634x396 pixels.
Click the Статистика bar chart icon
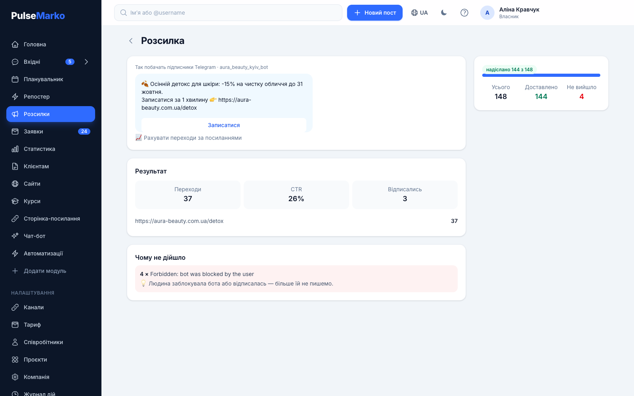pyautogui.click(x=15, y=149)
